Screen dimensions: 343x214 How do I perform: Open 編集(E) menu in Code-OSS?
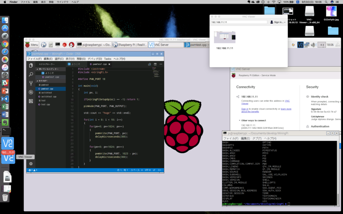click(48, 59)
